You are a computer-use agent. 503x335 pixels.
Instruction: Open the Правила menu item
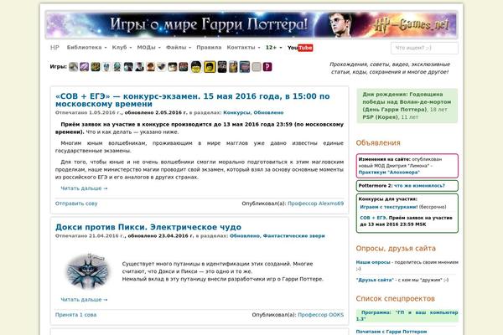(x=209, y=48)
